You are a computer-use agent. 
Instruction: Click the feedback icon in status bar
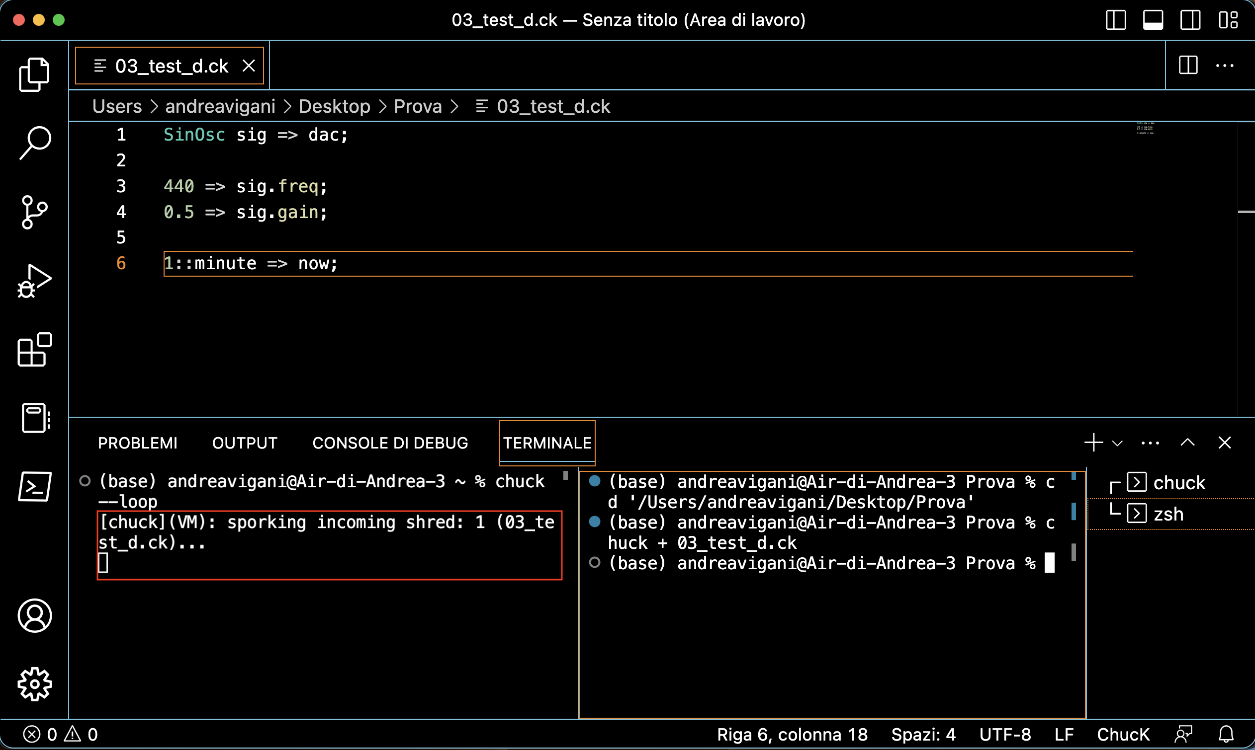1184,734
